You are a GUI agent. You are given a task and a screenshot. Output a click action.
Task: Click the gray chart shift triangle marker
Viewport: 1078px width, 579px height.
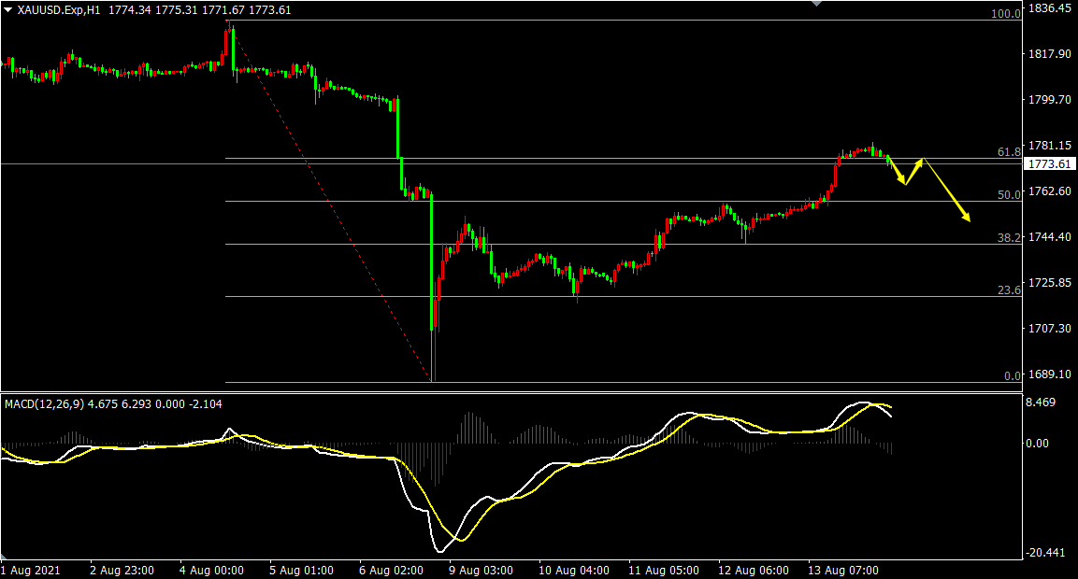tap(818, 4)
